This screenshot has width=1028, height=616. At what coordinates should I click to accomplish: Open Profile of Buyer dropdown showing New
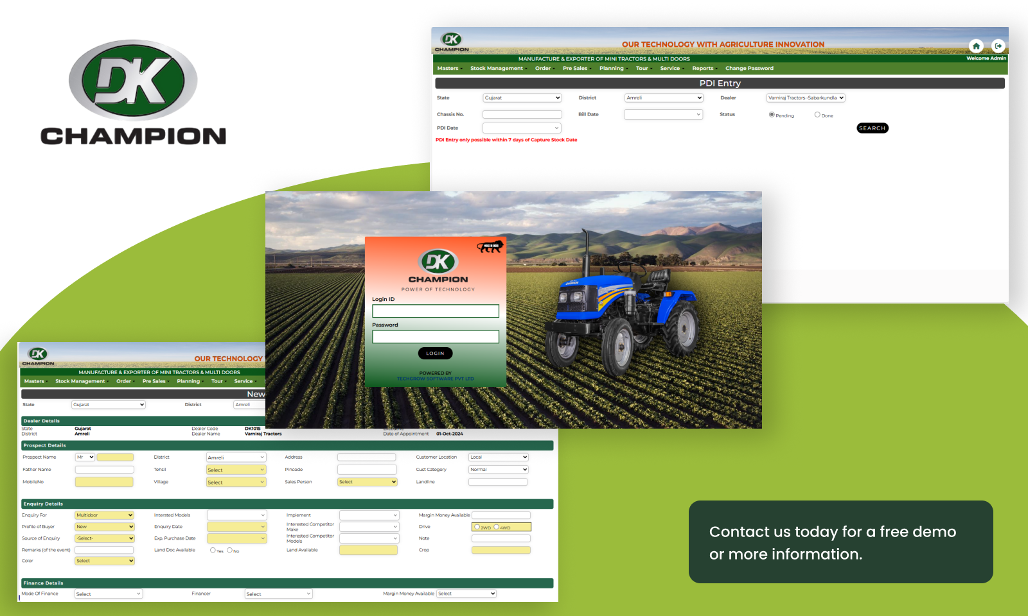105,527
